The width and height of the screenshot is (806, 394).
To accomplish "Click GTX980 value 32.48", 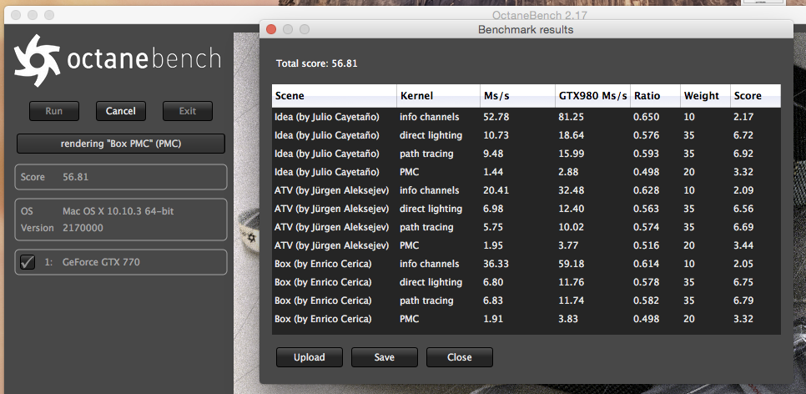I will click(571, 190).
